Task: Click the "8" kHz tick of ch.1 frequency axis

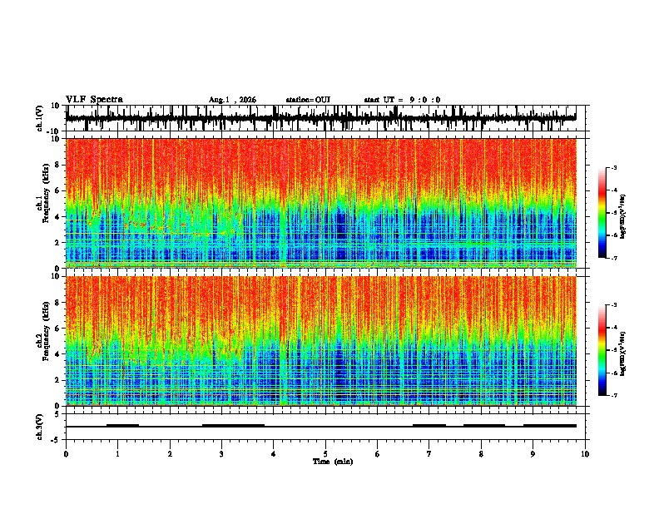Action: click(x=57, y=165)
